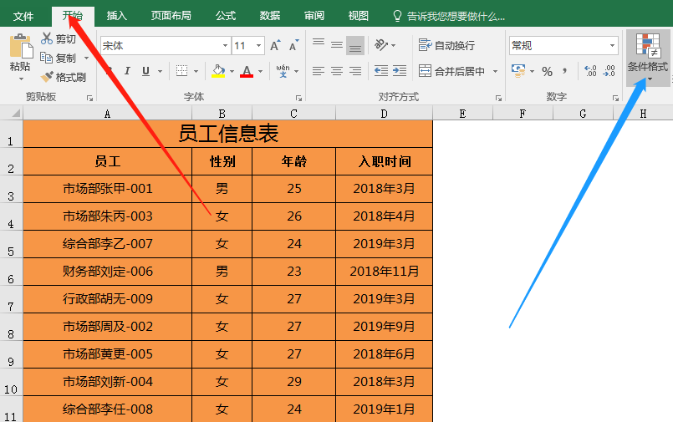
Task: Open clipboard group dialog launcher
Action: pyautogui.click(x=89, y=99)
